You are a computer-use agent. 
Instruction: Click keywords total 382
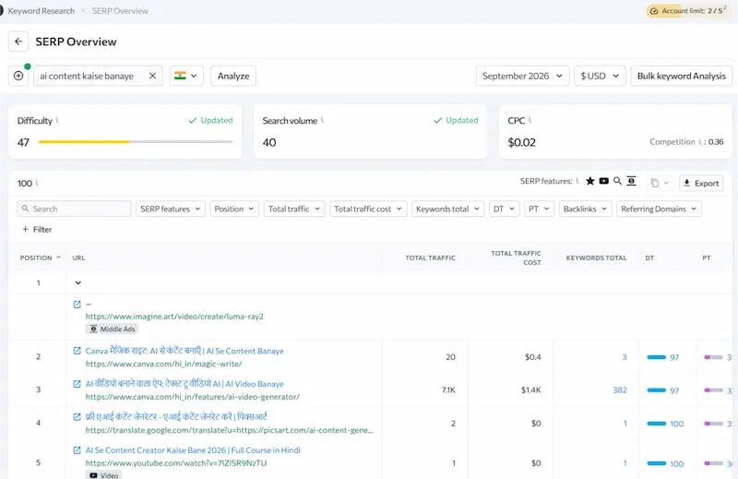pyautogui.click(x=619, y=390)
